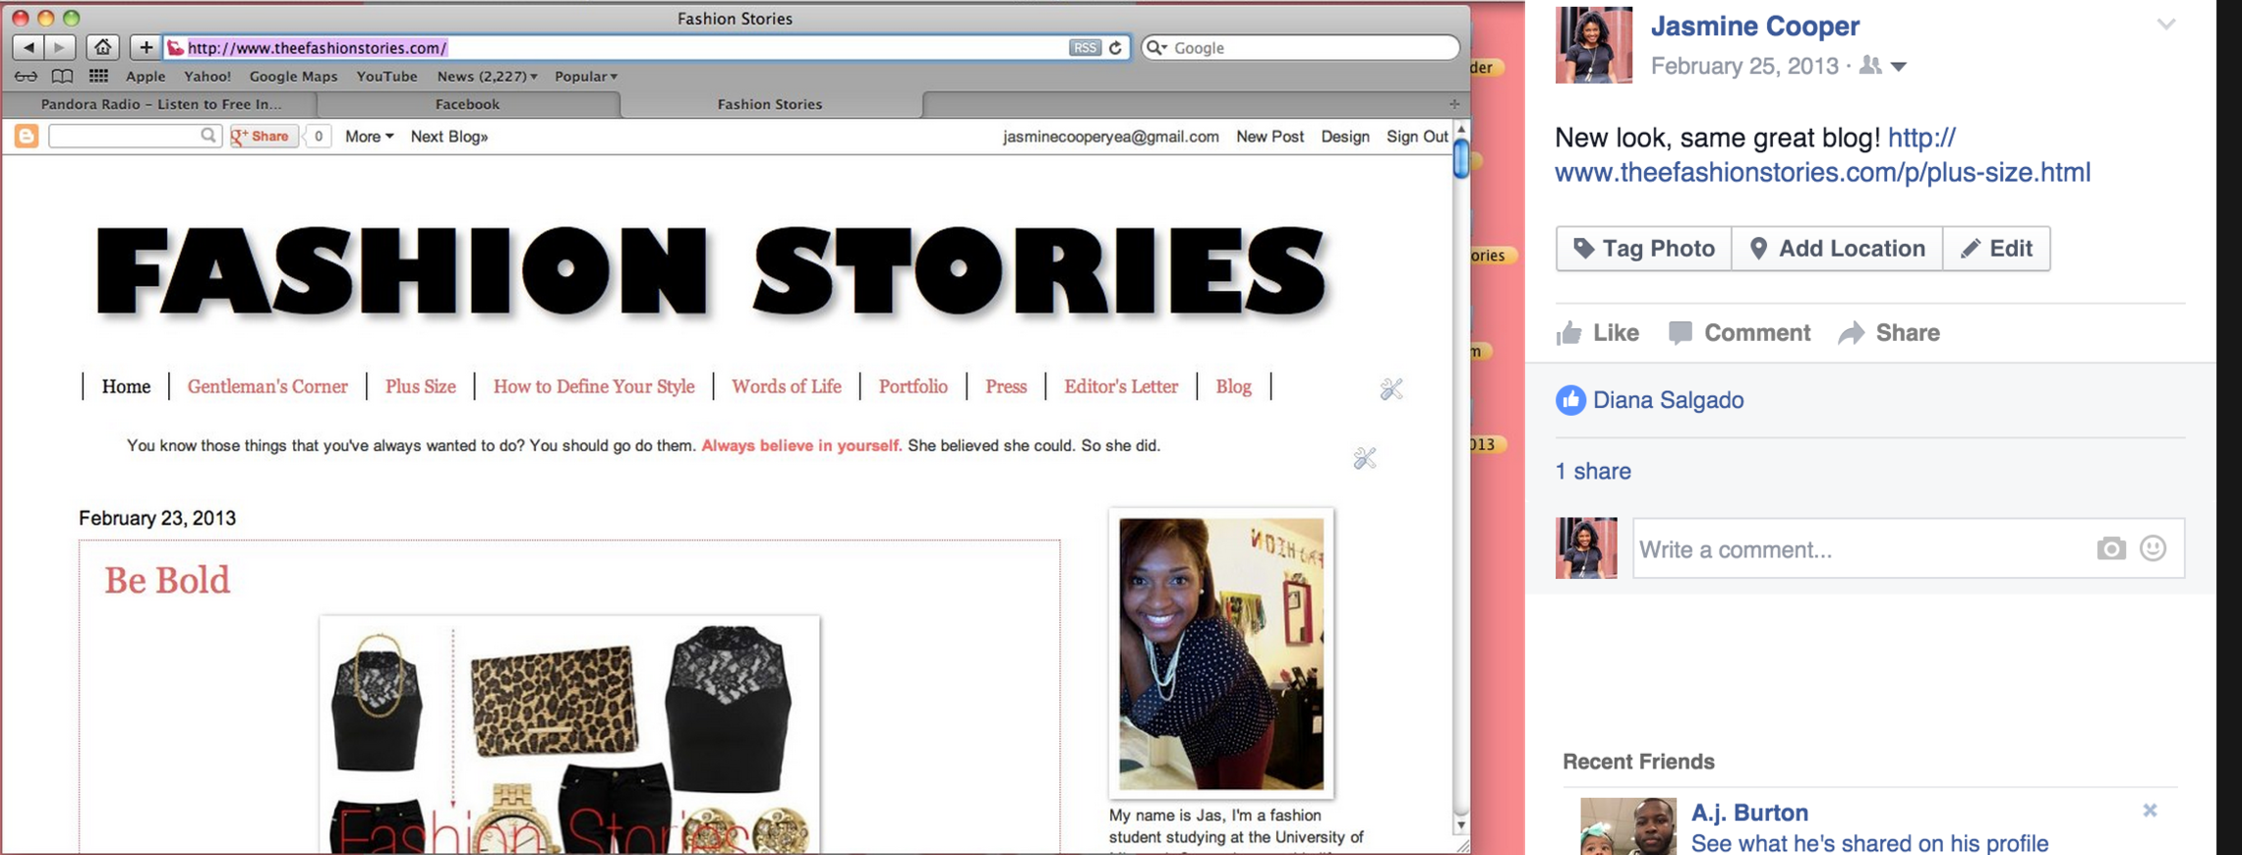Switch to the Facebook tab
Viewport: 2242px width, 855px height.
467,103
